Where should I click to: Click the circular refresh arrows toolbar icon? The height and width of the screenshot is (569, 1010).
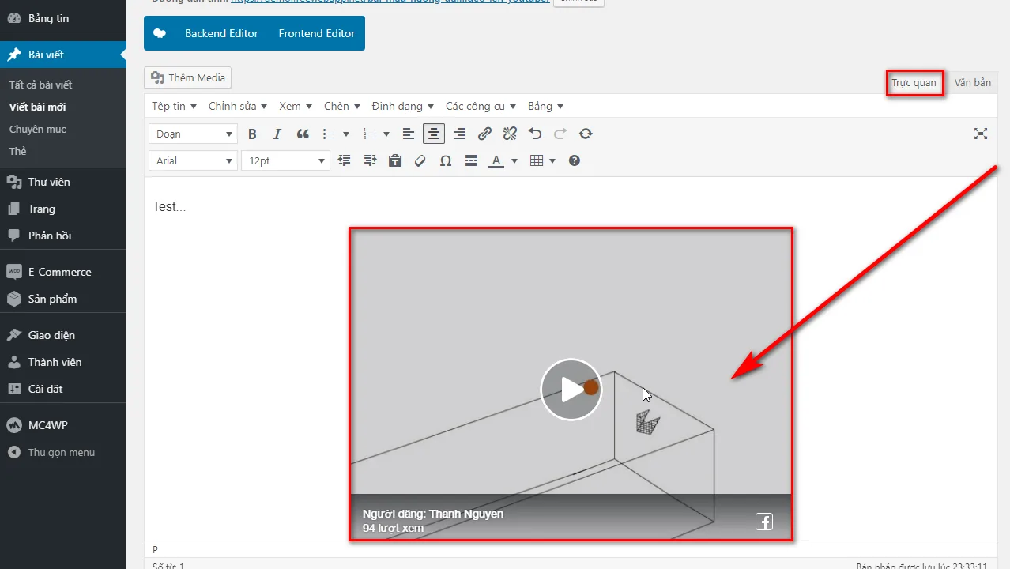tap(586, 134)
